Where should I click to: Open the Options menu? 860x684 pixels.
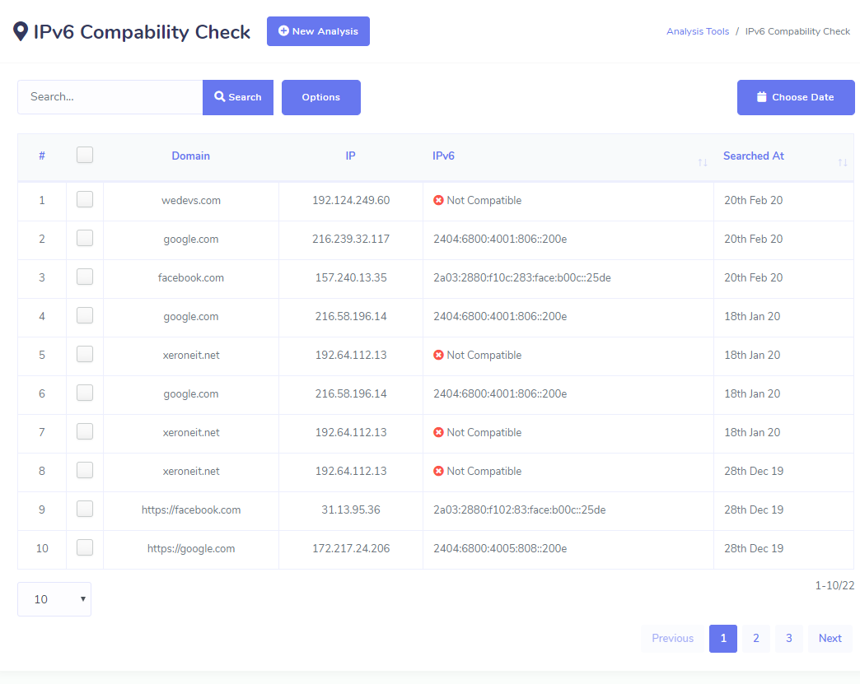click(x=320, y=97)
